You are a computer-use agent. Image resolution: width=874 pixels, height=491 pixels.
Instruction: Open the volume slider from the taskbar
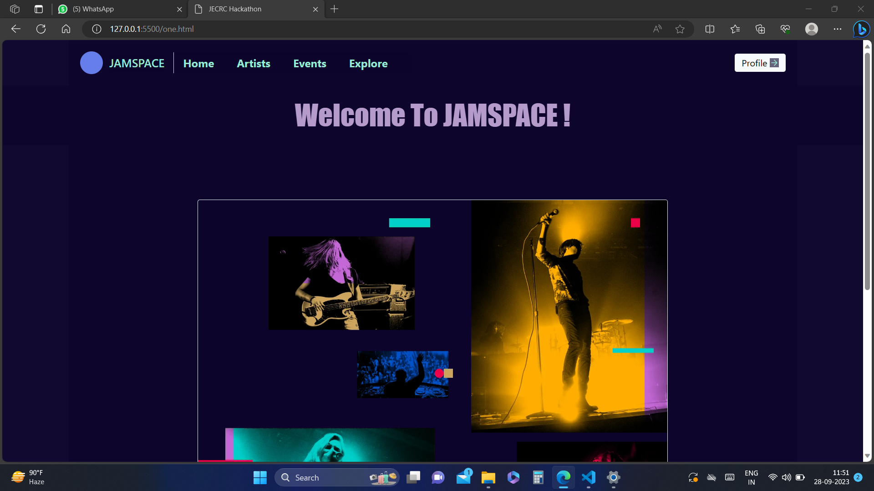787,477
